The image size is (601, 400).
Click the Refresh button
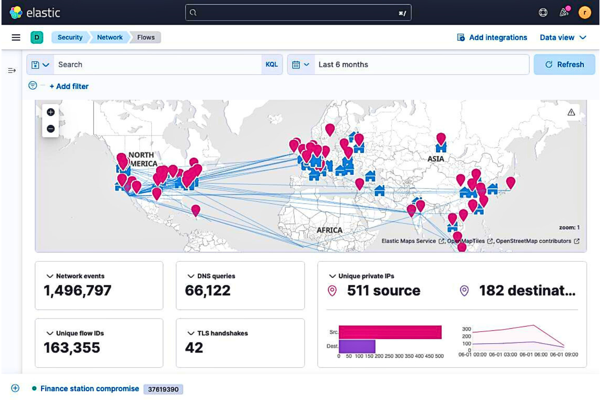pyautogui.click(x=564, y=64)
